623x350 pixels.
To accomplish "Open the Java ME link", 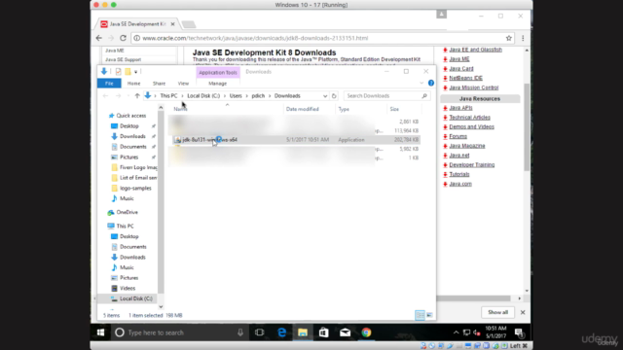I will click(x=458, y=59).
